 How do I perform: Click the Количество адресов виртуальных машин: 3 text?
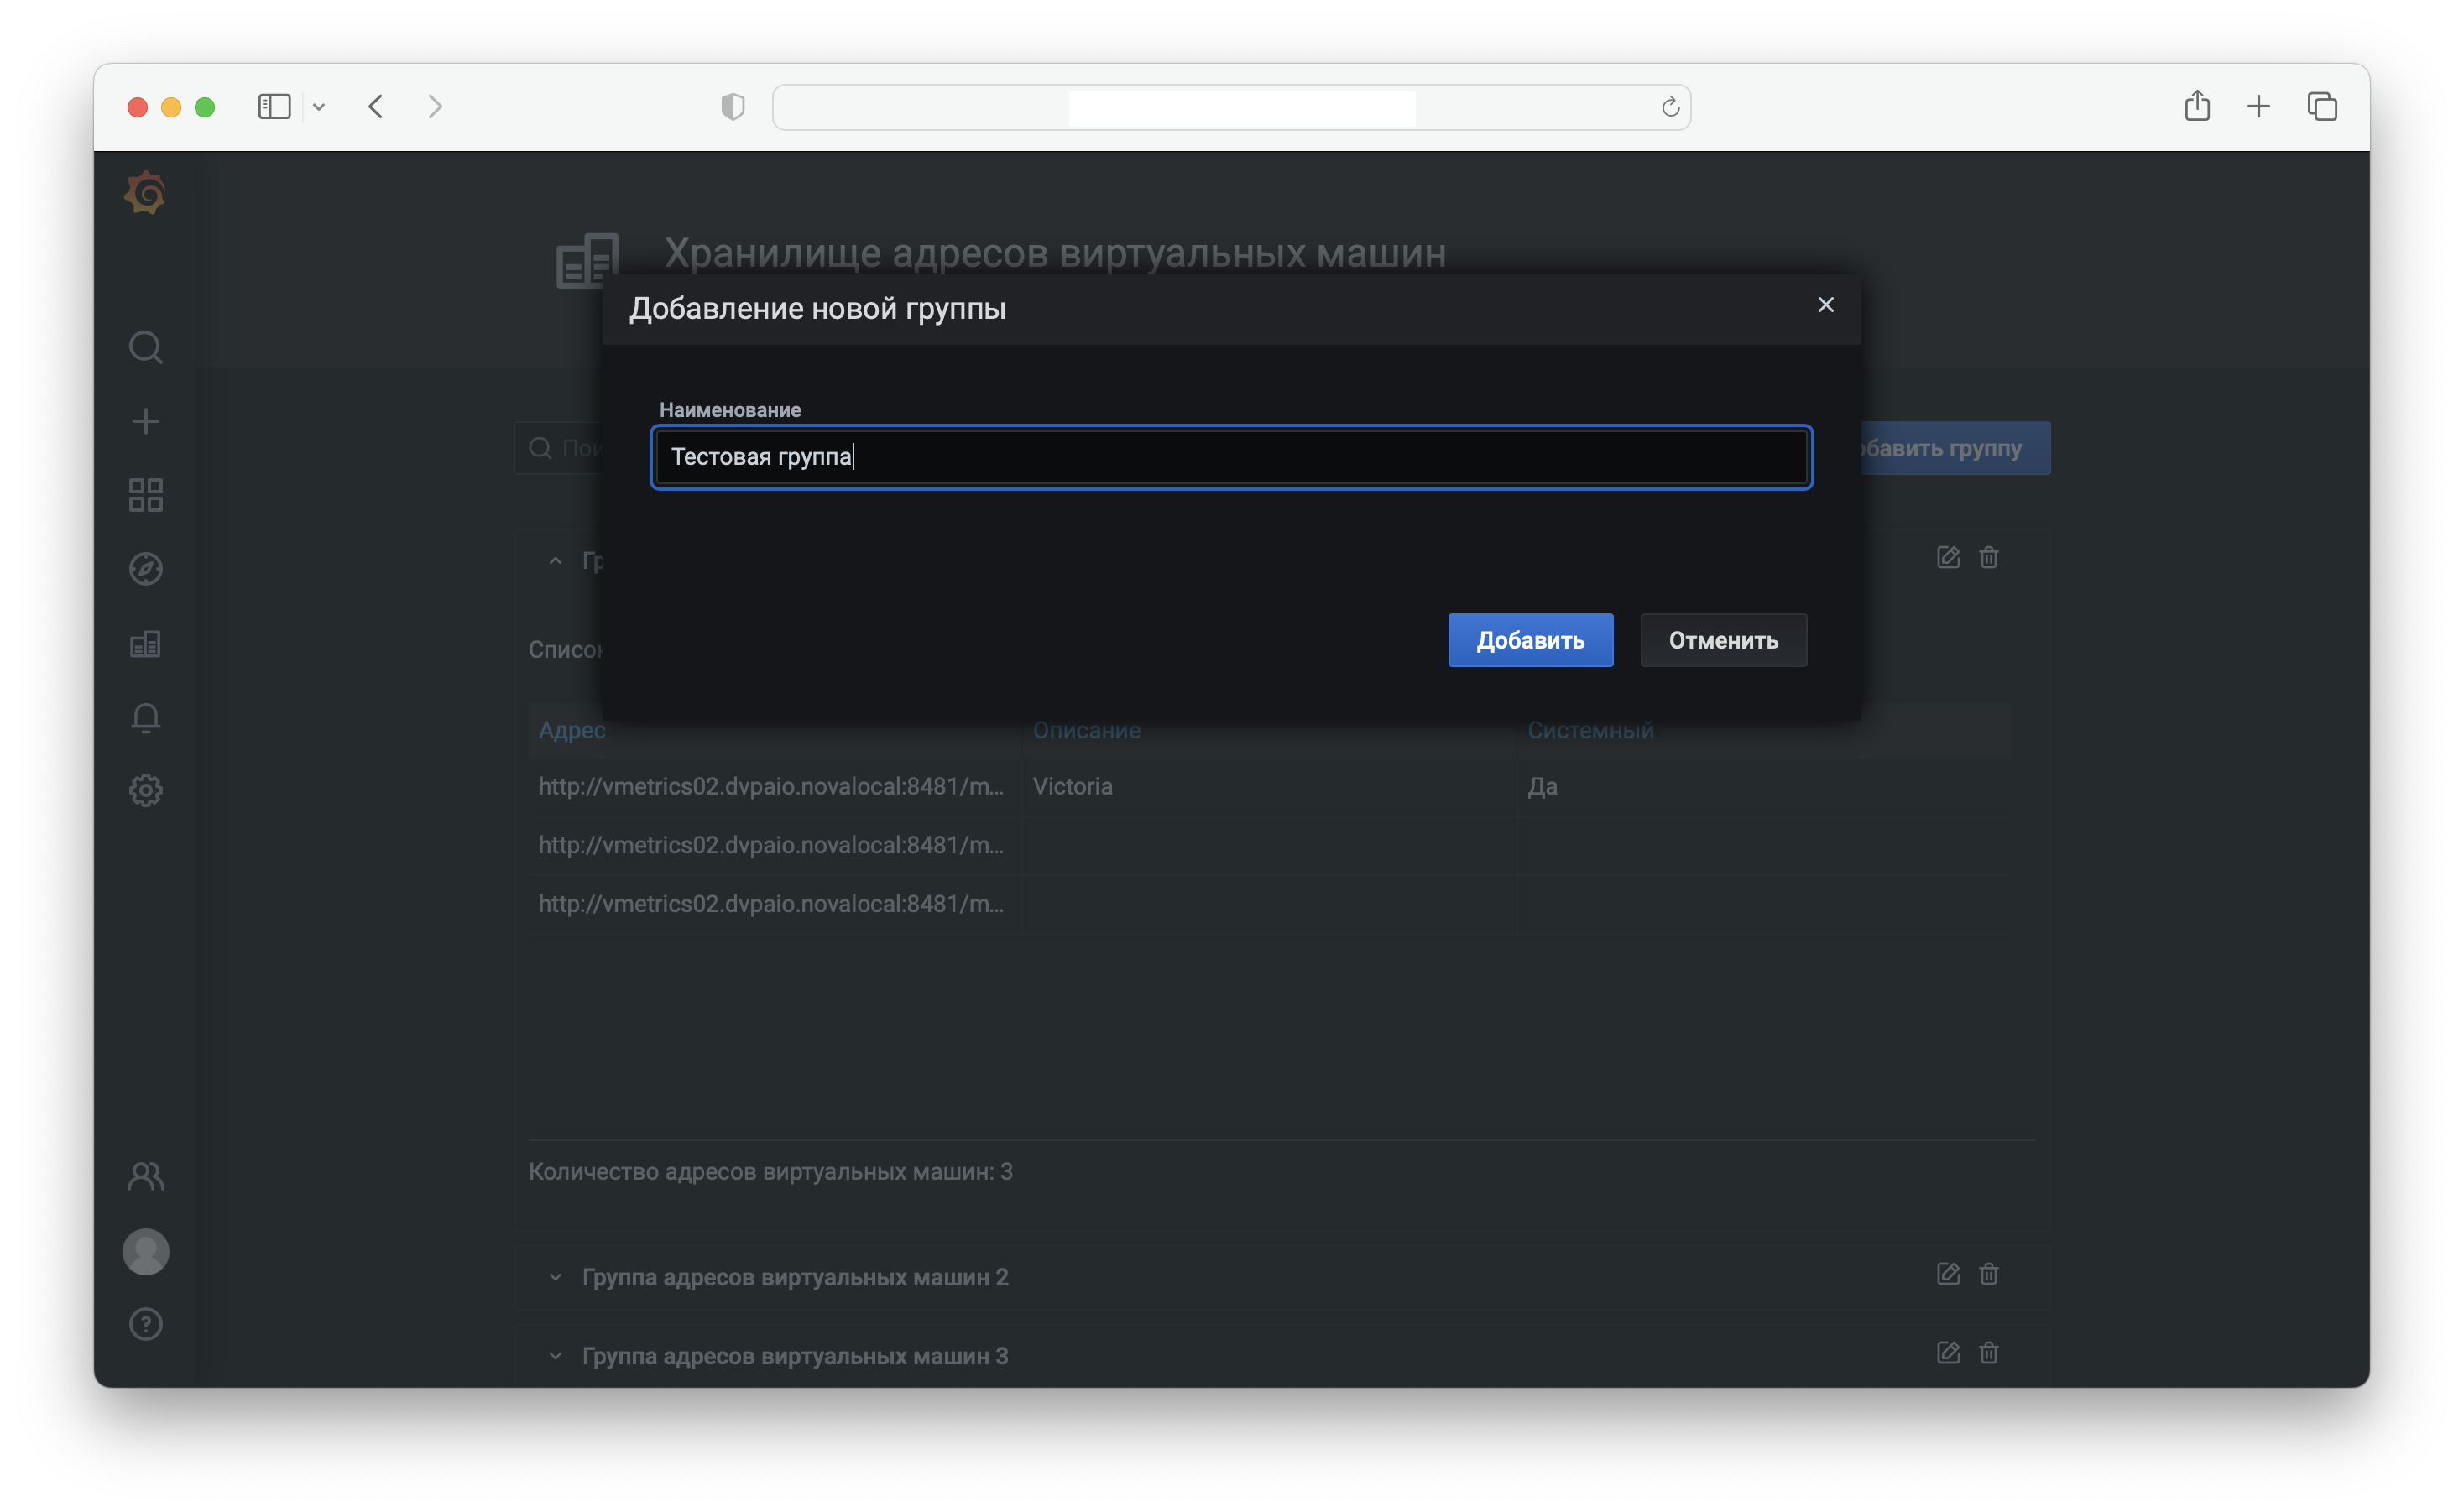click(x=770, y=1171)
